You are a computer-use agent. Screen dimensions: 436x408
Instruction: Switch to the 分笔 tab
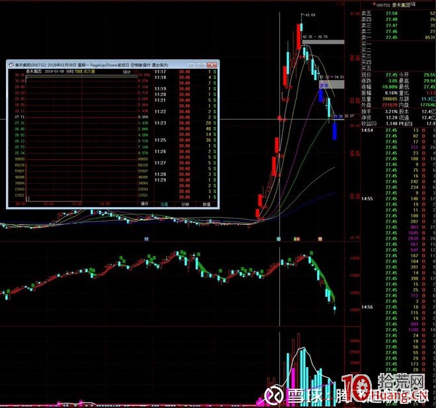tap(164, 204)
